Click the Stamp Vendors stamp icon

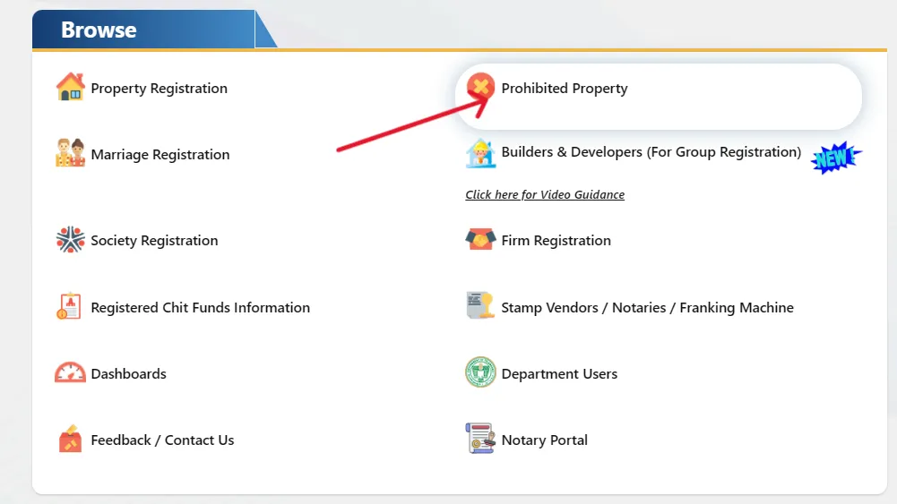[x=480, y=306]
